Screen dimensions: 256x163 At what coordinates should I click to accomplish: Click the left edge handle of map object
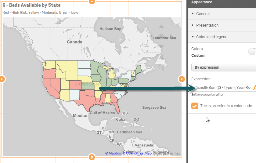[2, 79]
